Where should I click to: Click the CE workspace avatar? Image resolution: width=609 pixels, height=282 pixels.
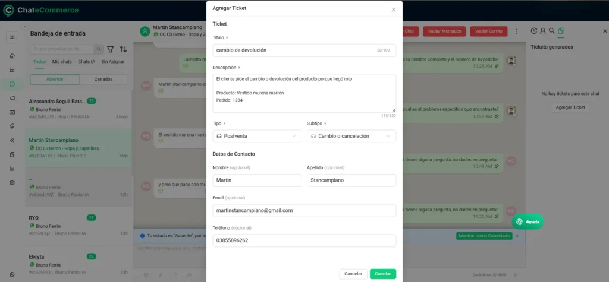pyautogui.click(x=12, y=37)
